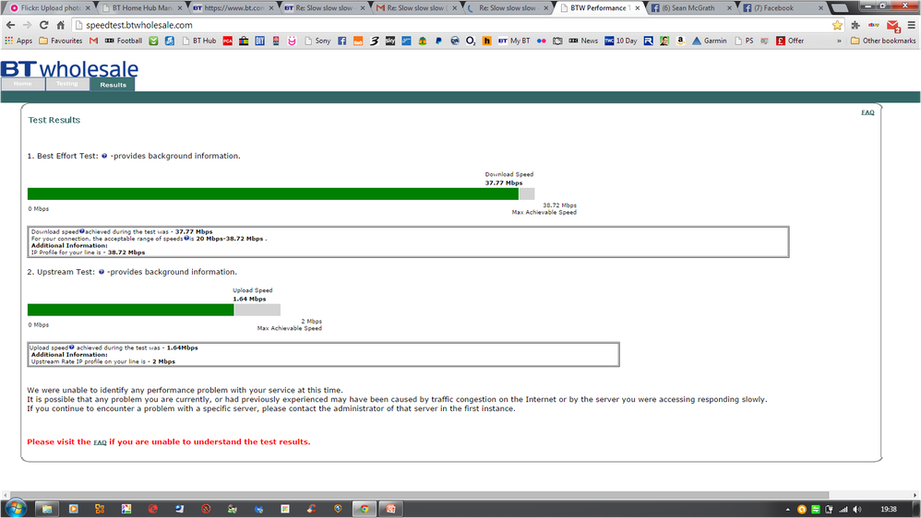Reload the speed test page
This screenshot has width=921, height=518.
(43, 25)
